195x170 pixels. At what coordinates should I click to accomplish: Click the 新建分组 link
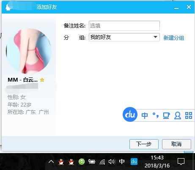(x=173, y=38)
